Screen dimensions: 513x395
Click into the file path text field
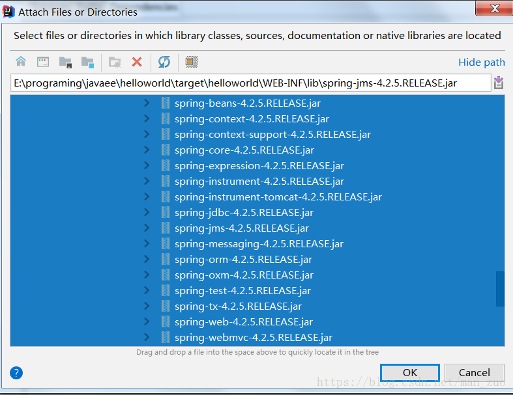click(x=250, y=83)
